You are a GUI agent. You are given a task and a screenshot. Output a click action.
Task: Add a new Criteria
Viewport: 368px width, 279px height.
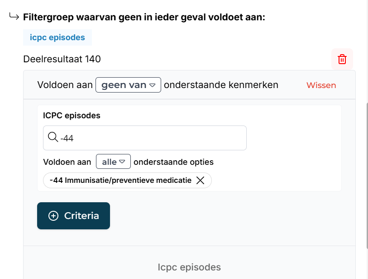pos(73,216)
